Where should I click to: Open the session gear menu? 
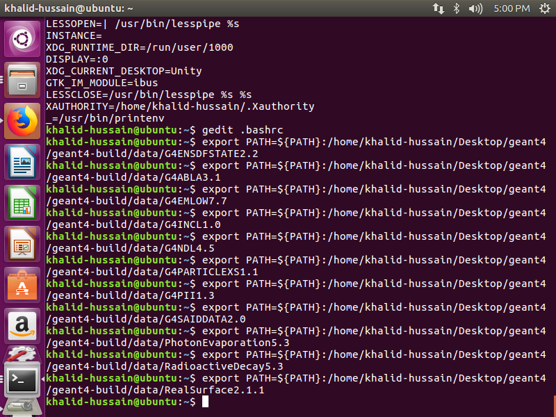[x=543, y=8]
